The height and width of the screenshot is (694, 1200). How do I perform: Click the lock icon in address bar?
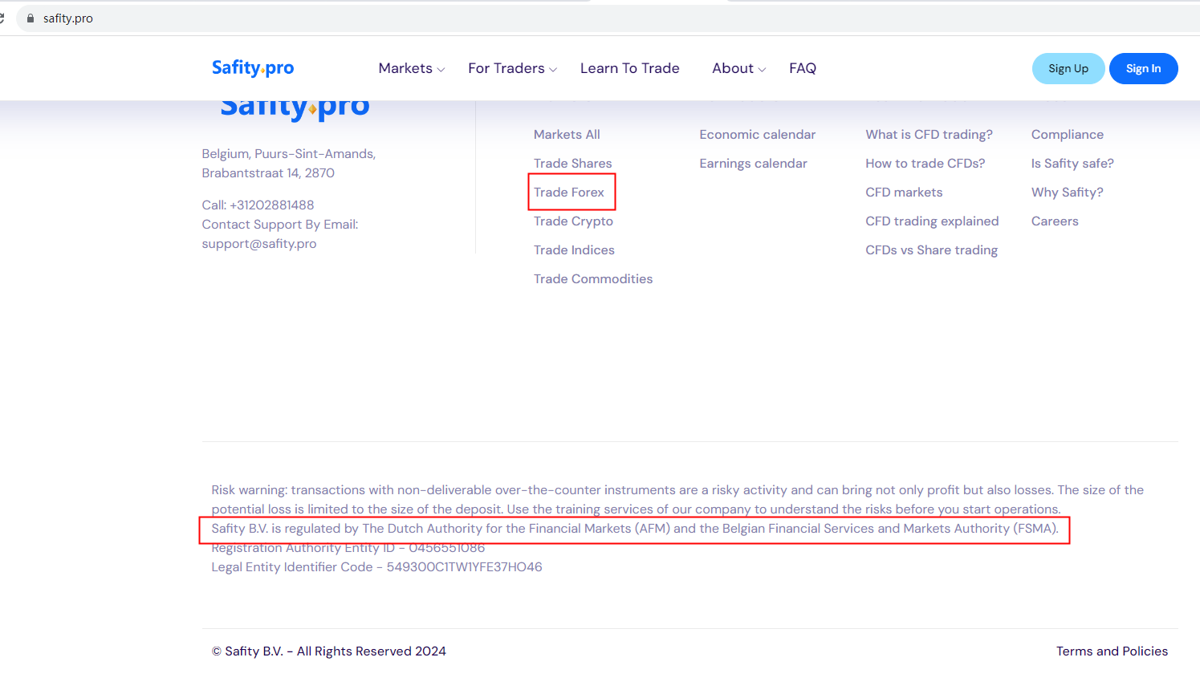coord(31,18)
